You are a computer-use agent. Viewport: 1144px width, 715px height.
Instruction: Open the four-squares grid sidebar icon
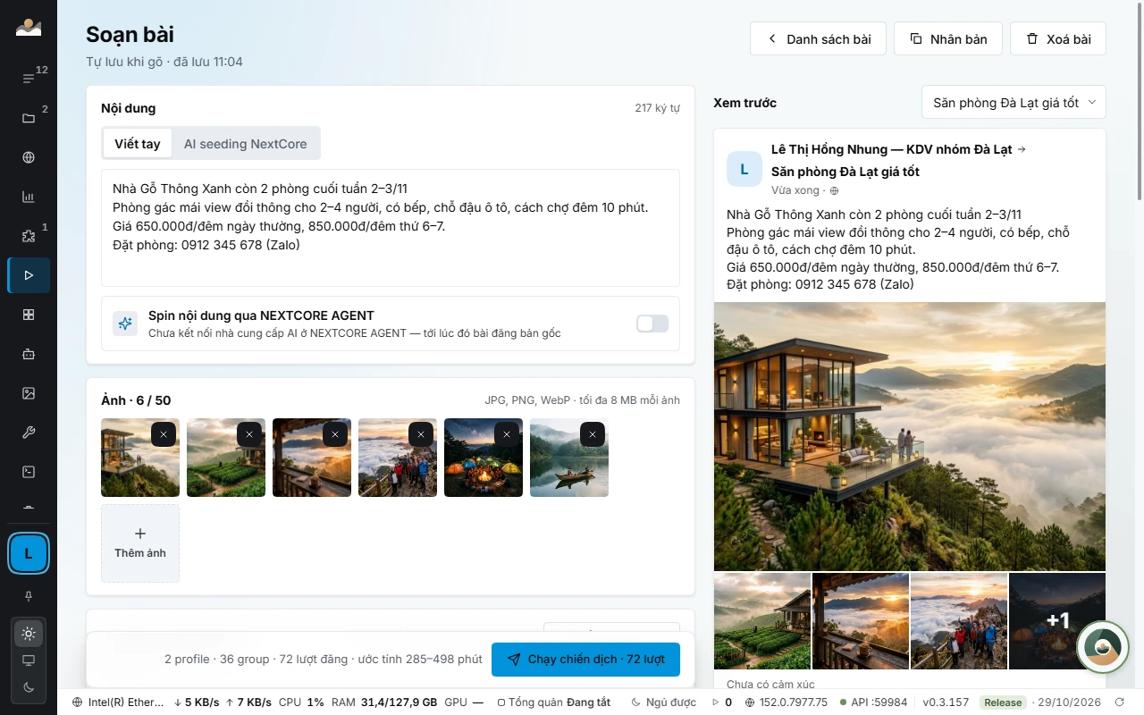click(x=29, y=315)
